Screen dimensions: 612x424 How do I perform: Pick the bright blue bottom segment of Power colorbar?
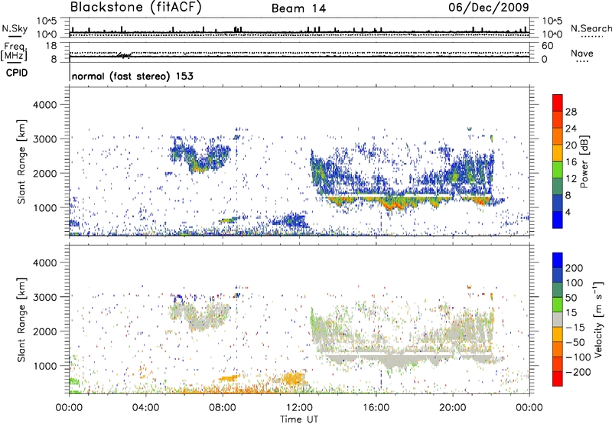click(558, 220)
